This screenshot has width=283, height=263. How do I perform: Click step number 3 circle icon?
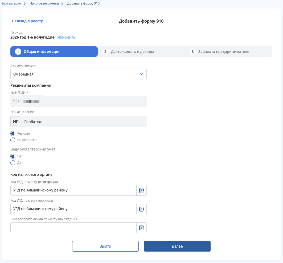[192, 52]
